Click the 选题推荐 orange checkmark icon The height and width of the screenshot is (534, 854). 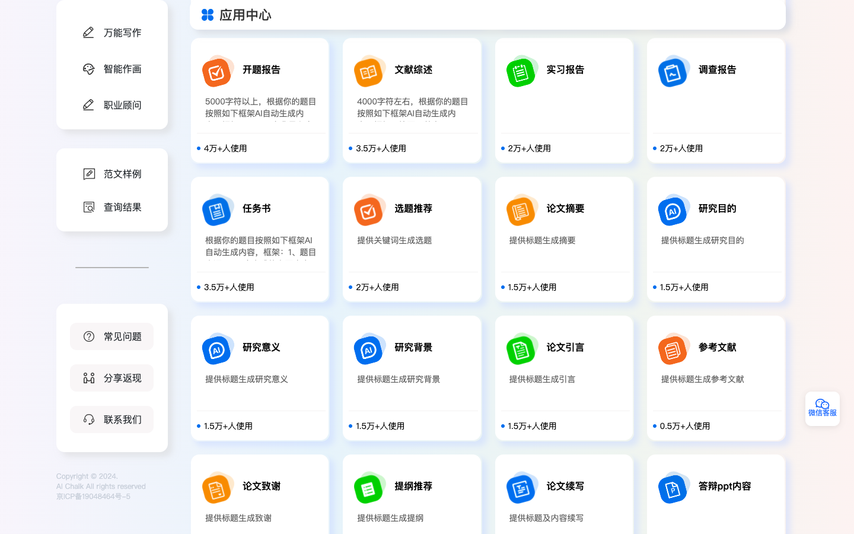tap(369, 211)
